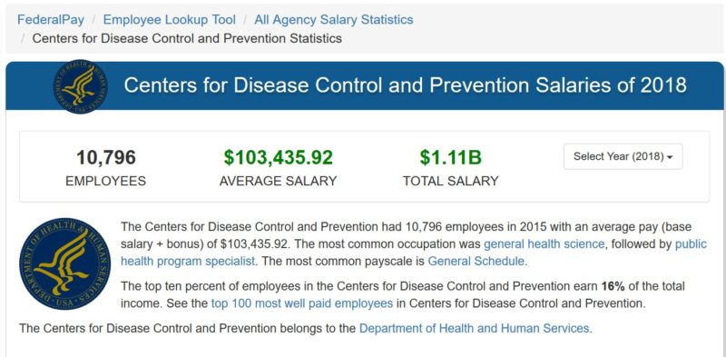Go to FederalPay breadcrumb link
Viewport: 726px width, 357px height.
click(51, 20)
